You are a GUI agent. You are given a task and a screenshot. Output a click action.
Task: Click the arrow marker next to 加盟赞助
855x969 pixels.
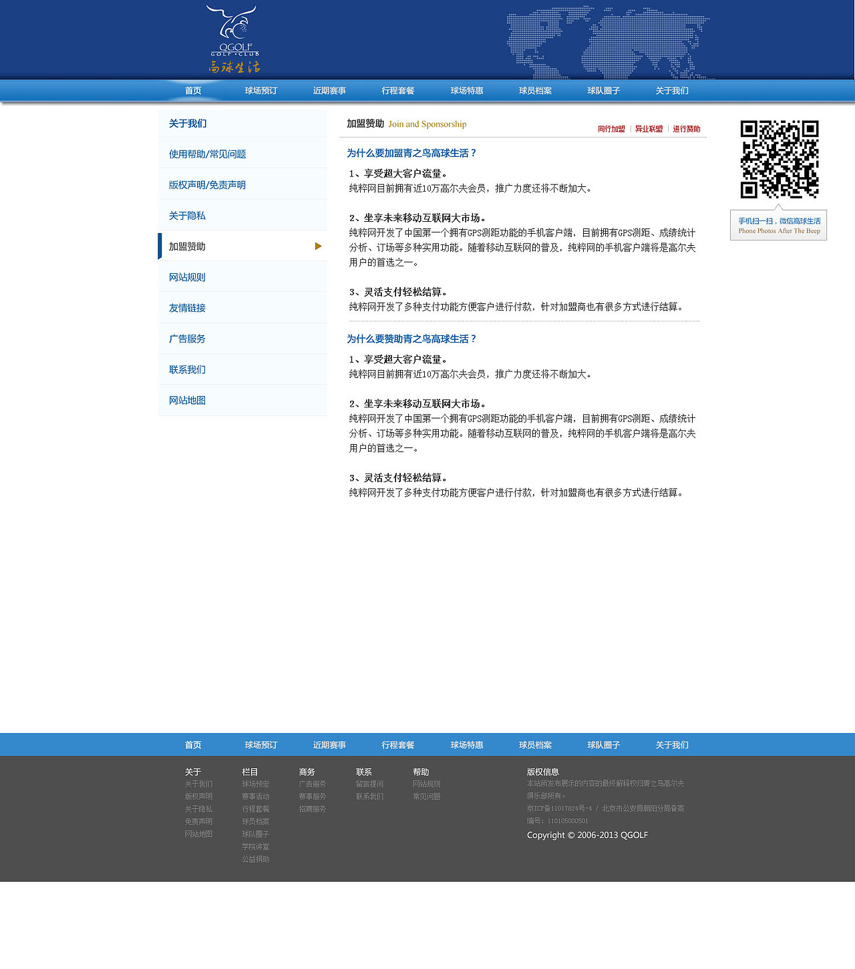[318, 246]
